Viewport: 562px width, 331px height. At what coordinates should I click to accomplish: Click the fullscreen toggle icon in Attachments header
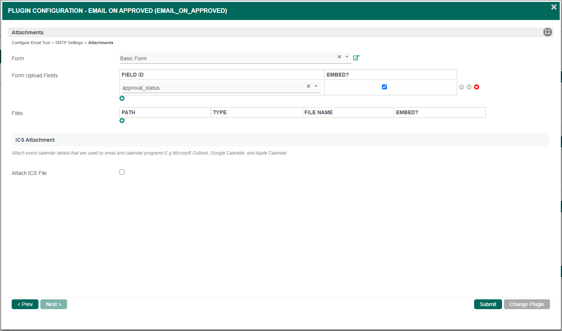[x=547, y=32]
